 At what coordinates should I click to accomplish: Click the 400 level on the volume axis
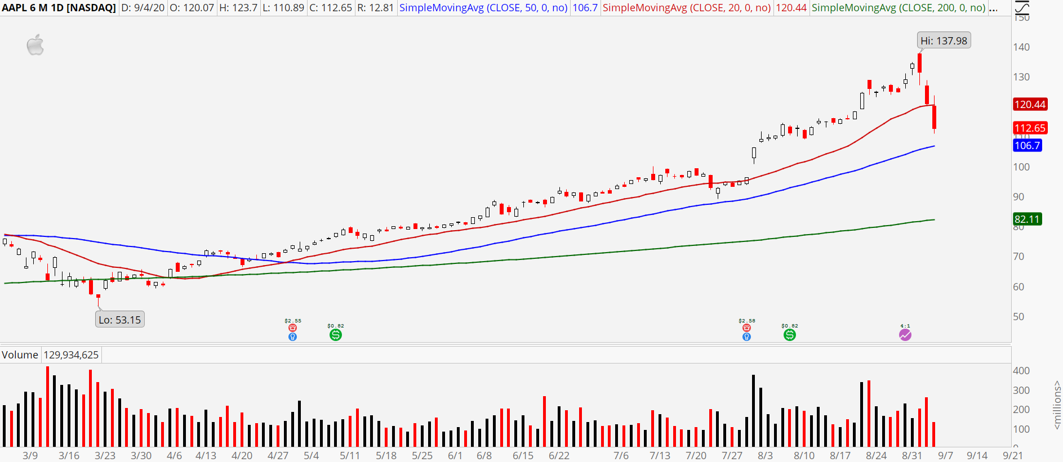1021,371
